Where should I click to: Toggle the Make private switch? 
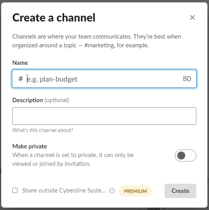coord(186,156)
